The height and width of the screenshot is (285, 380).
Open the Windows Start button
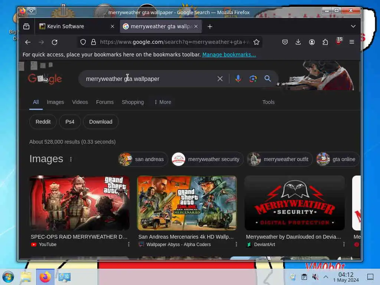coord(8,277)
